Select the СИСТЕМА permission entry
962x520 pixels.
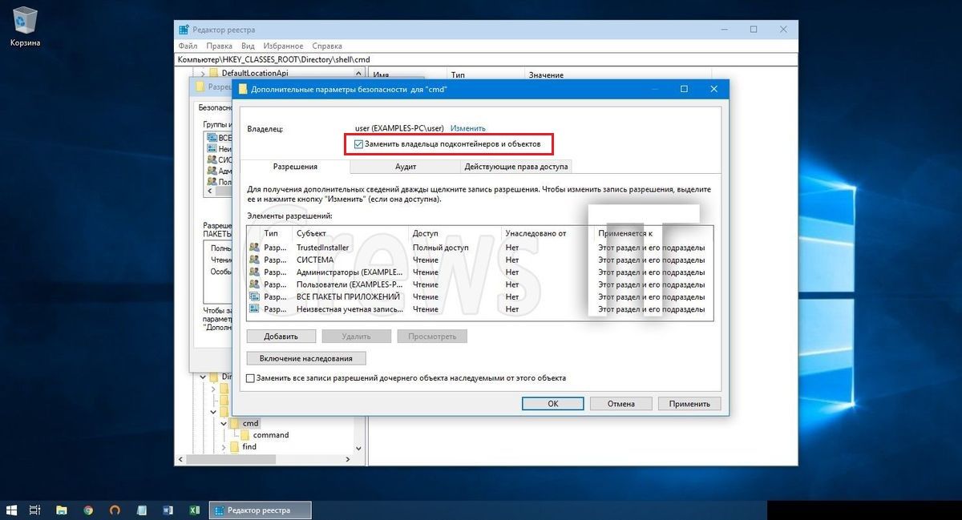[x=480, y=260]
